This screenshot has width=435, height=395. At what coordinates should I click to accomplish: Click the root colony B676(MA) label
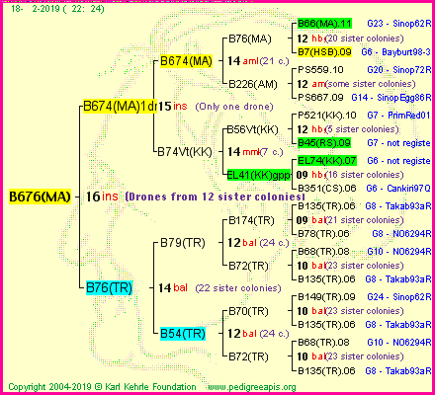coord(40,197)
